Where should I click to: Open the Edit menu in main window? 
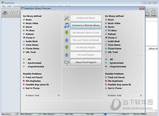(x=9, y=6)
